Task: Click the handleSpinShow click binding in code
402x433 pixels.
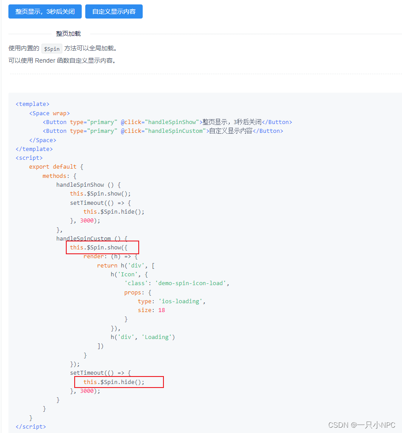Action: click(171, 122)
